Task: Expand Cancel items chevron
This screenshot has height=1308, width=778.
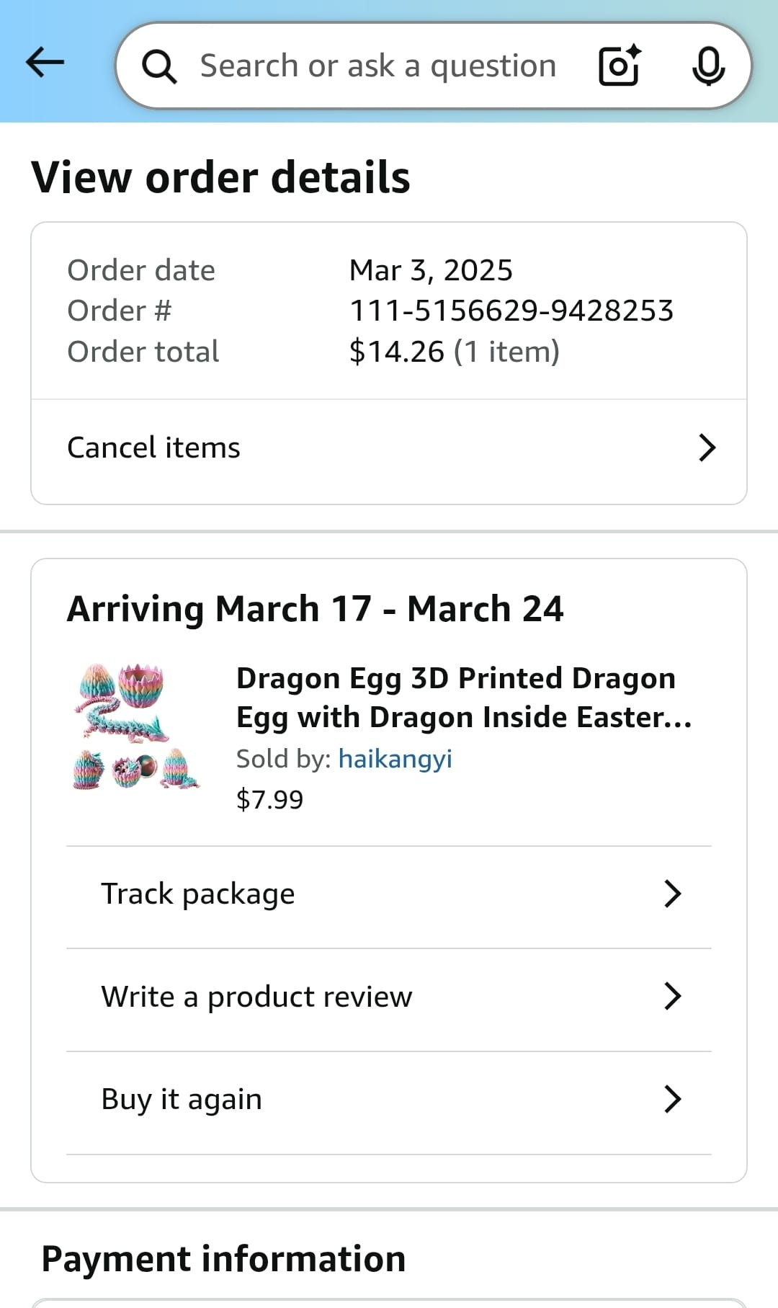Action: [x=707, y=448]
